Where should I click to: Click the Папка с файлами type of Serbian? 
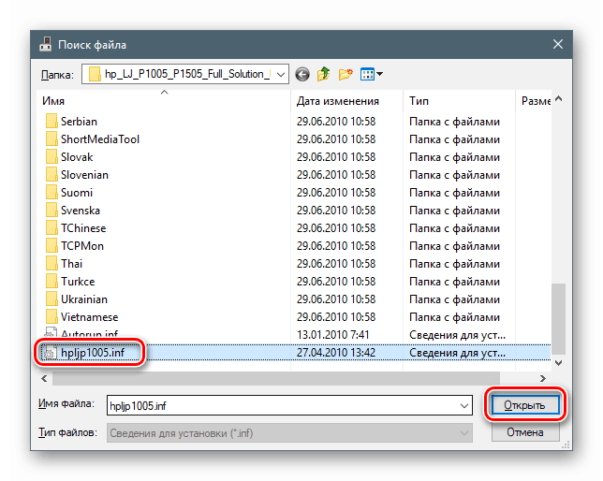pos(454,122)
